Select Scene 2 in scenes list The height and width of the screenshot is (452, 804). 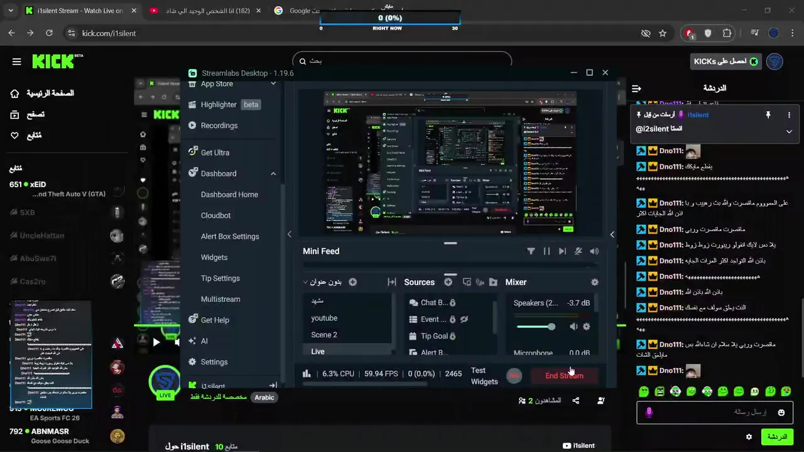pyautogui.click(x=324, y=335)
